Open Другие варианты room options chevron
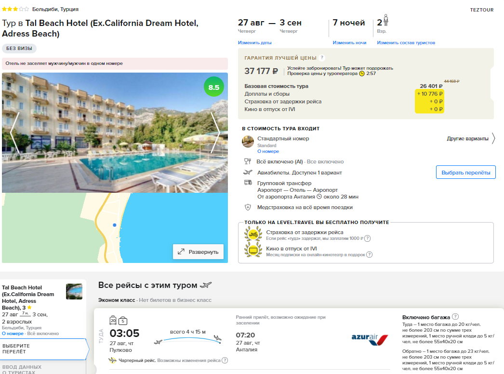This screenshot has height=374, width=504. click(x=493, y=138)
